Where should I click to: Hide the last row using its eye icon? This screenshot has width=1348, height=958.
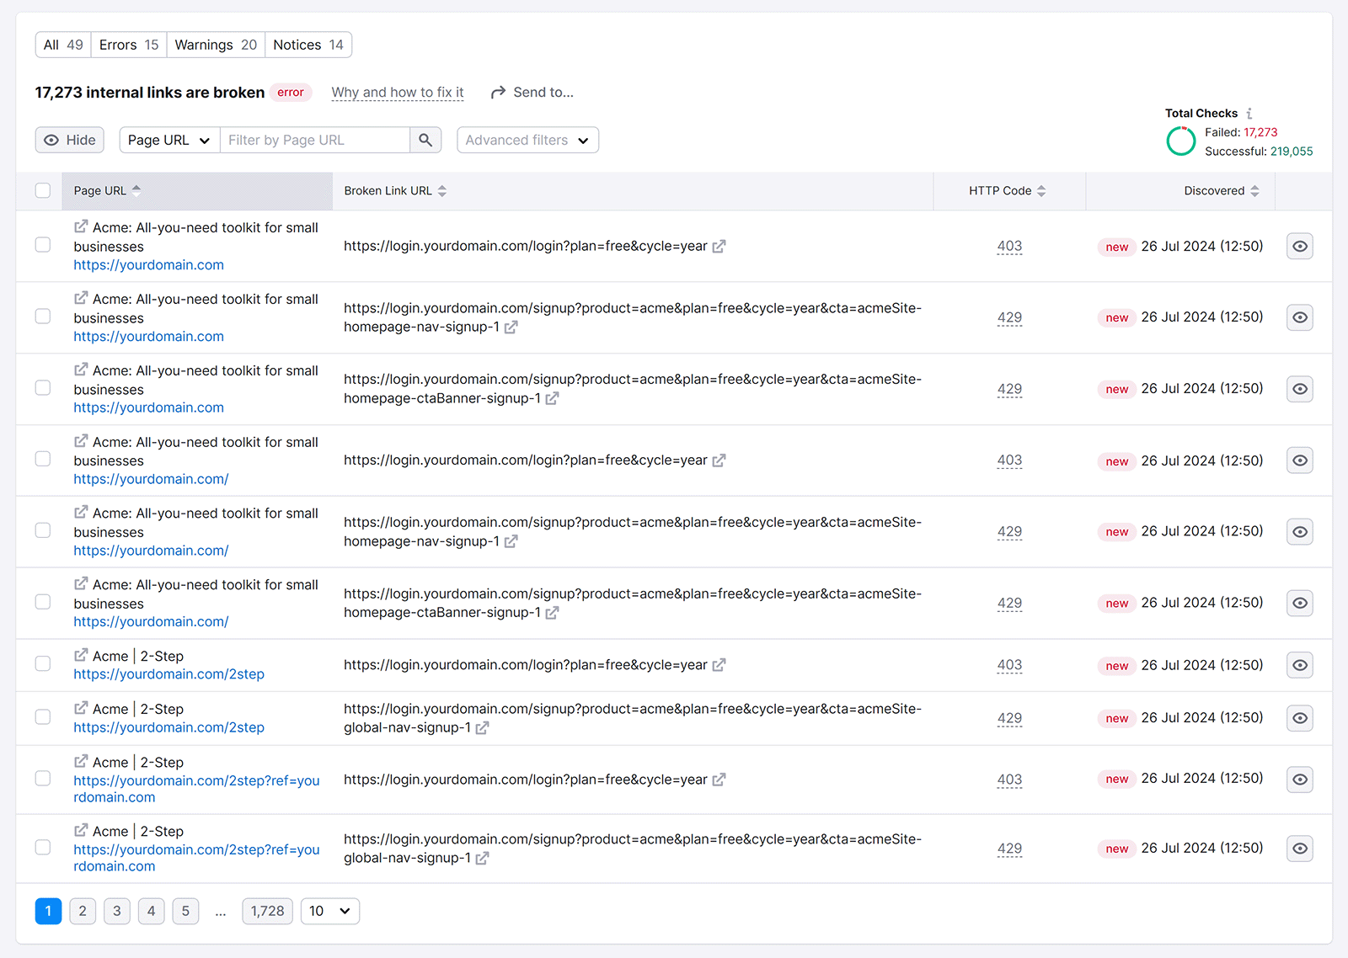[x=1299, y=849]
